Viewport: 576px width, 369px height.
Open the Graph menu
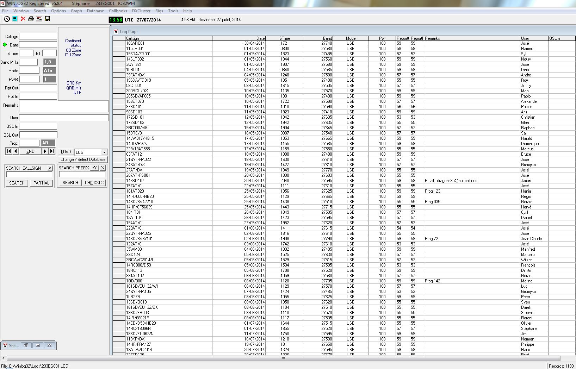76,11
